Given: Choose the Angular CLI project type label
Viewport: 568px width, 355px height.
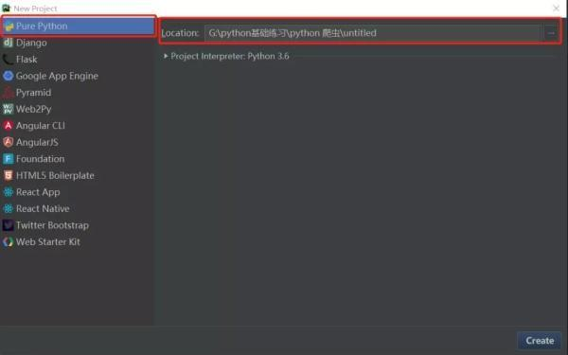Looking at the screenshot, I should coord(41,126).
